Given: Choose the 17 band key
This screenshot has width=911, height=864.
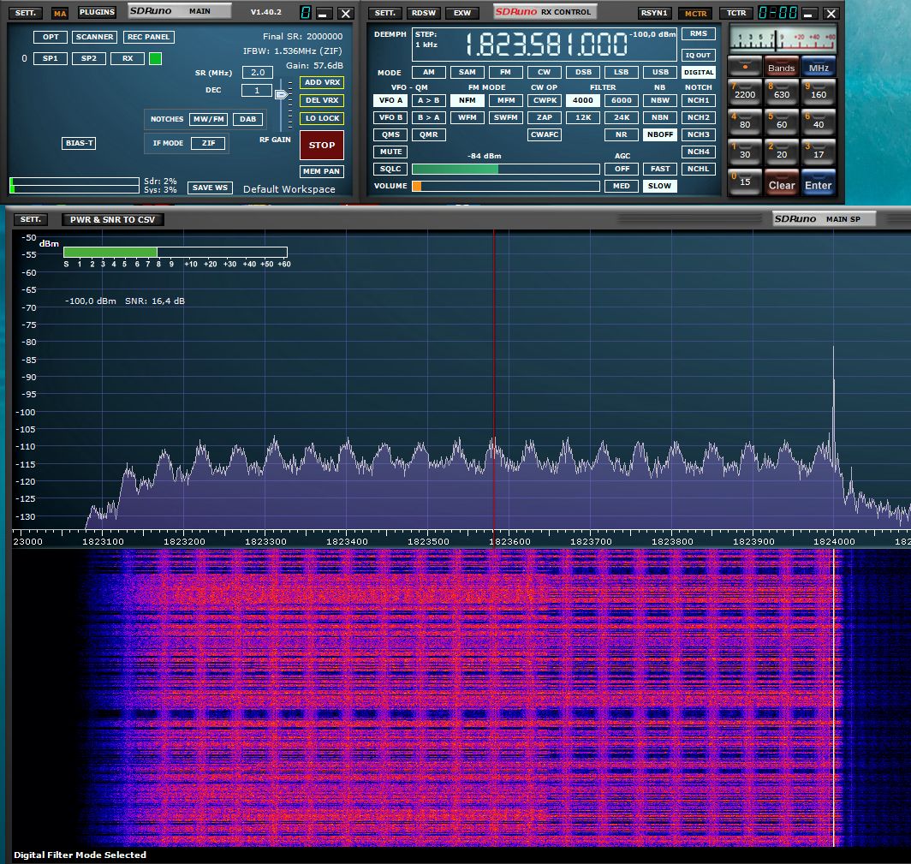Looking at the screenshot, I should pyautogui.click(x=818, y=152).
